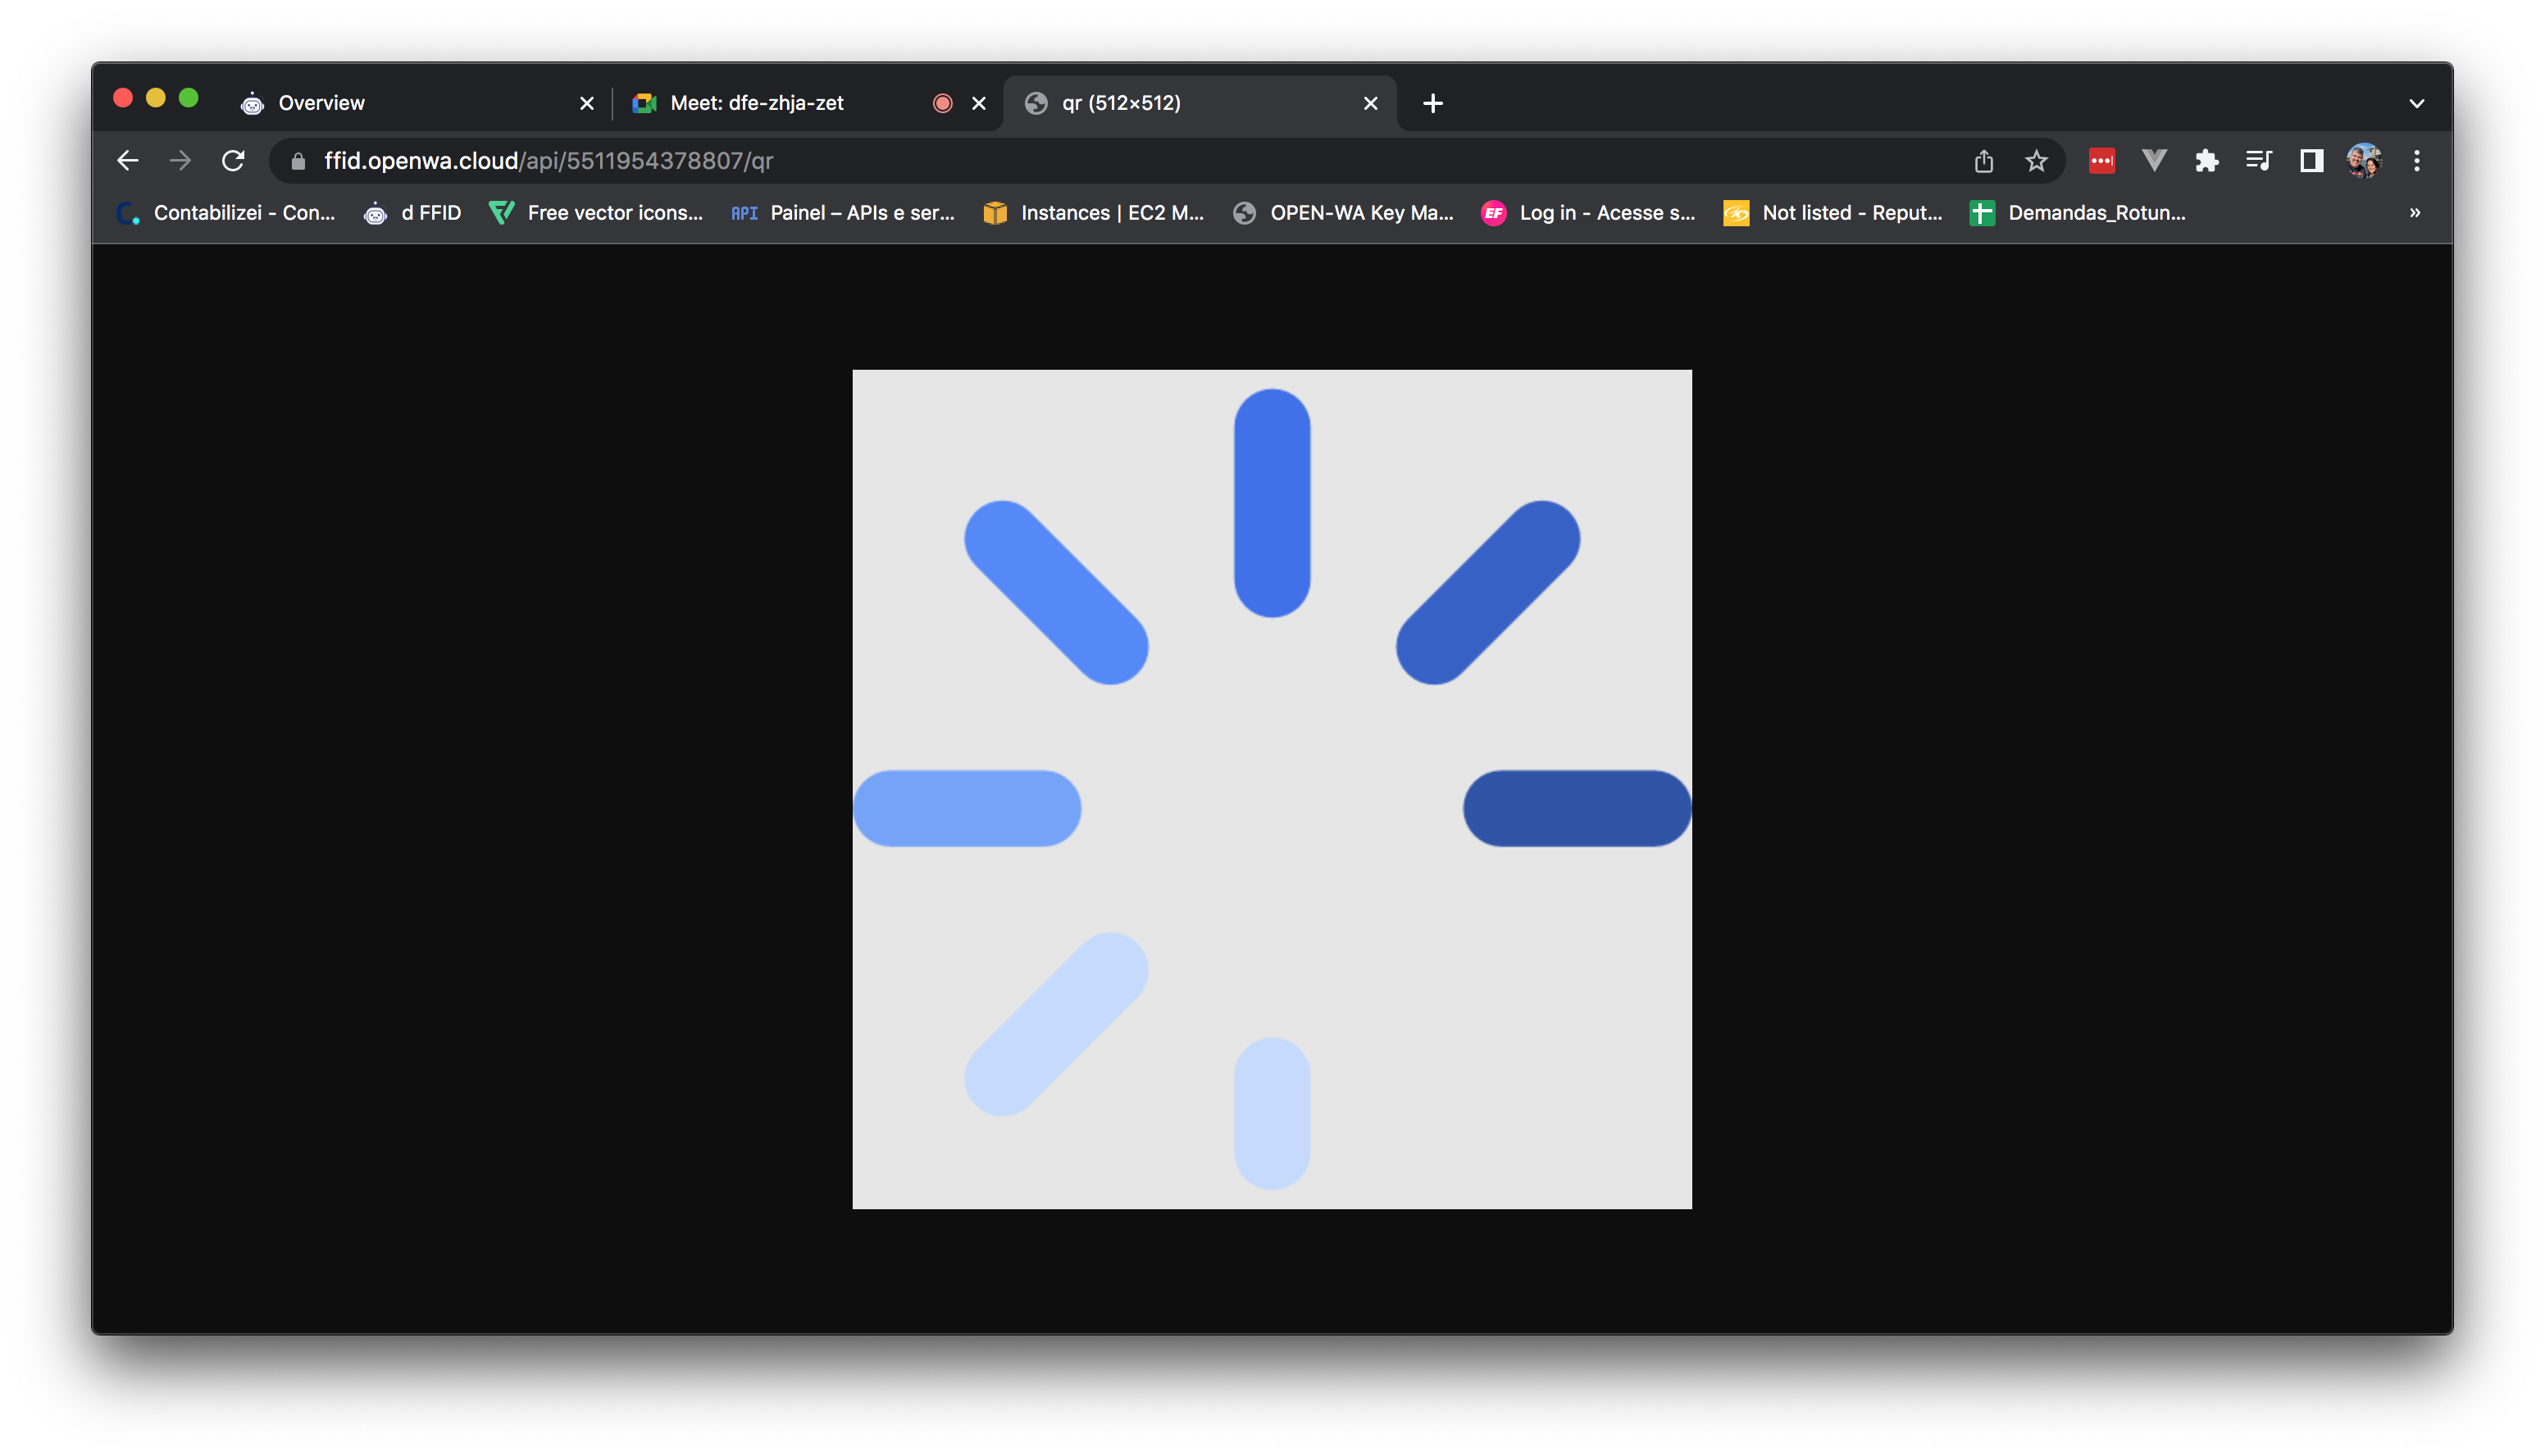
Task: Open the OPEN-WA Key Ma bookmark
Action: (1345, 212)
